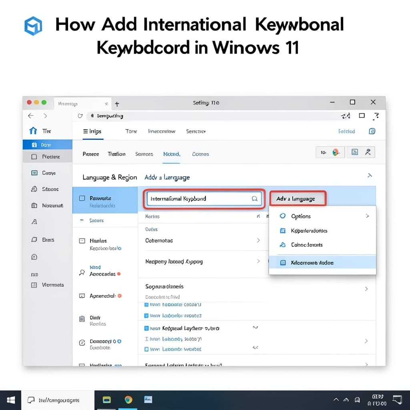Expand chevron right of the Labaooy row

pos(366,341)
